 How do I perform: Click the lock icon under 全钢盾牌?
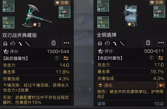pos(100,44)
